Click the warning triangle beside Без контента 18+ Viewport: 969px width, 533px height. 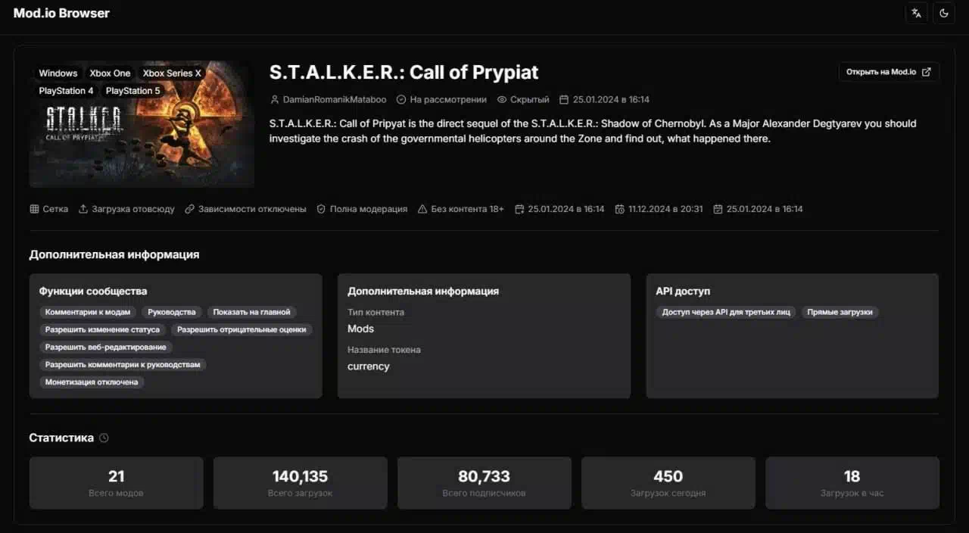422,209
